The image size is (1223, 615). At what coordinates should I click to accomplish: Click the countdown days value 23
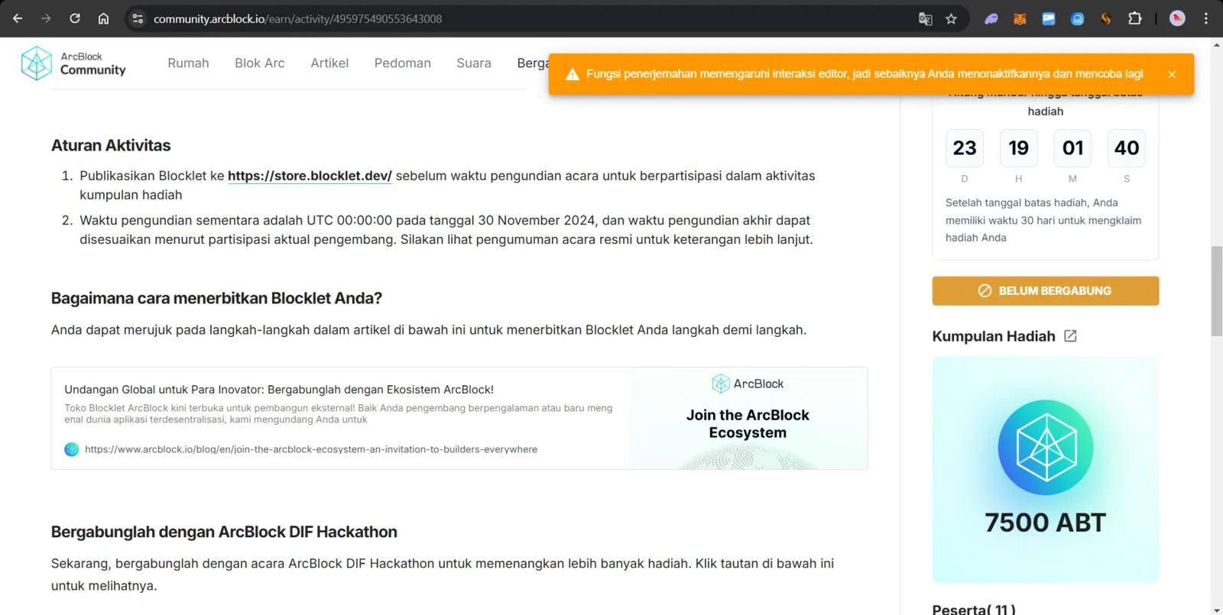click(965, 148)
